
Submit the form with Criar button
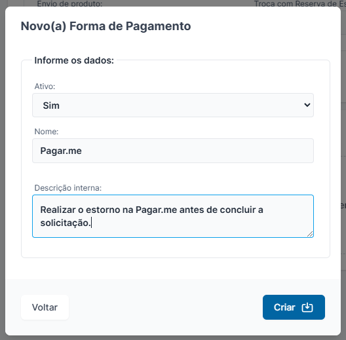click(294, 307)
